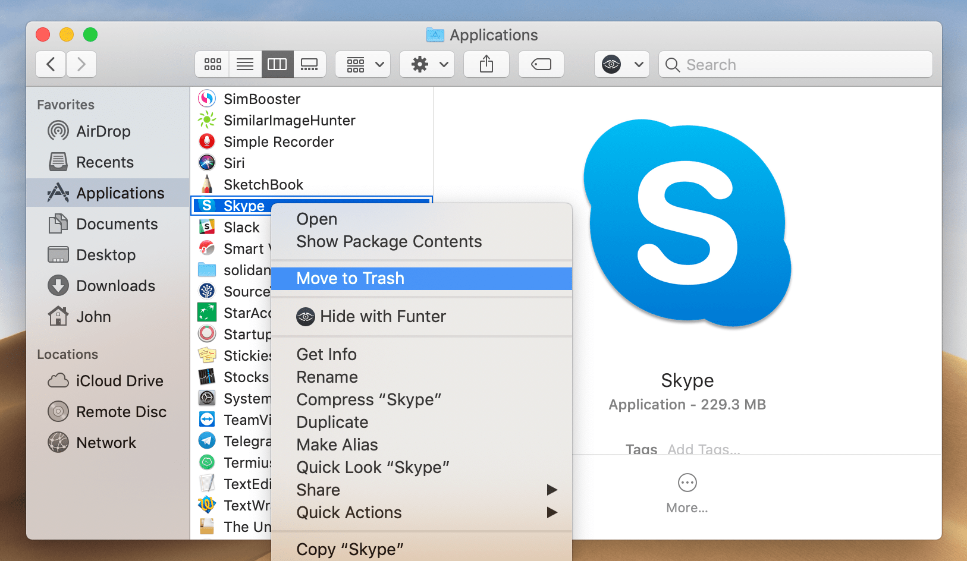The height and width of the screenshot is (561, 967).
Task: Switch Finder to list view
Action: tap(245, 64)
